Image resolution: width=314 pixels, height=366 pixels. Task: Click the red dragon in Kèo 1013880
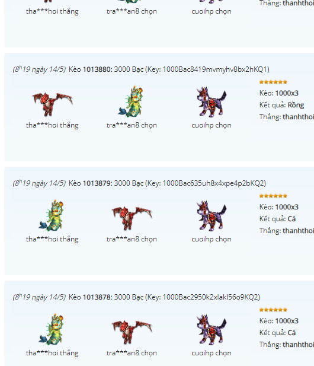pyautogui.click(x=53, y=104)
